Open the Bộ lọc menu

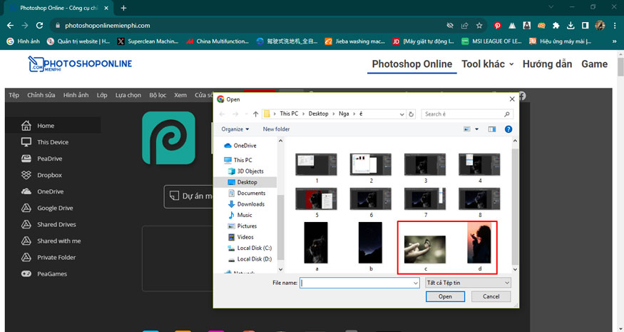coord(158,95)
